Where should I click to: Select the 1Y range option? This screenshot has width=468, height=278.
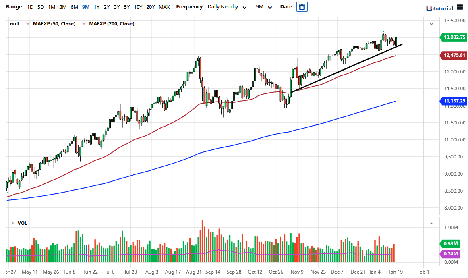coord(96,7)
